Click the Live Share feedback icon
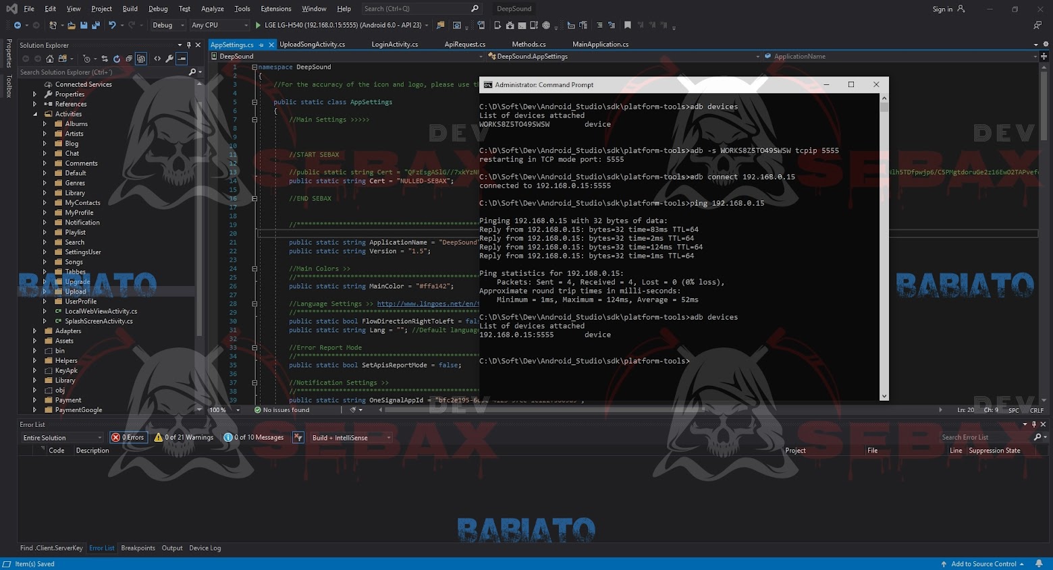1053x570 pixels. point(1037,25)
